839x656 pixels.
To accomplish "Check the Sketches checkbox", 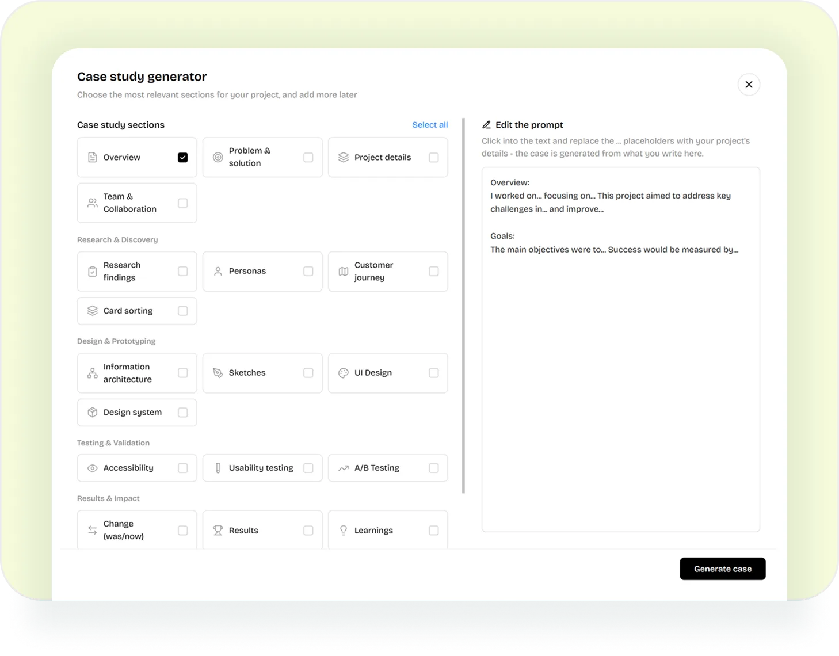I will pos(308,373).
